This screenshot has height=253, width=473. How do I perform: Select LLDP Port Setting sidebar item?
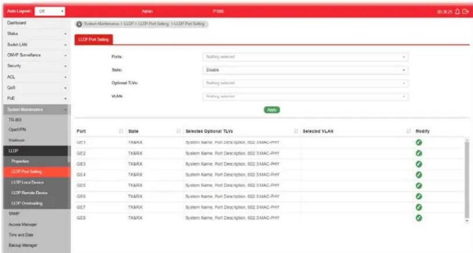37,172
